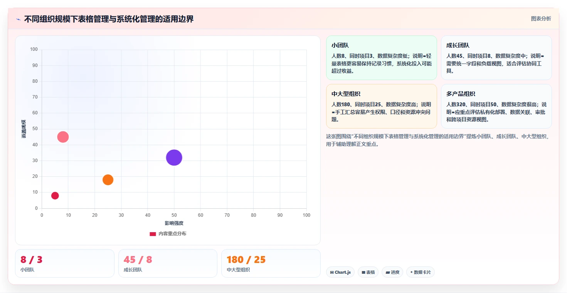Click the icon inside the Chart.js tag
This screenshot has height=293, width=567.
331,272
